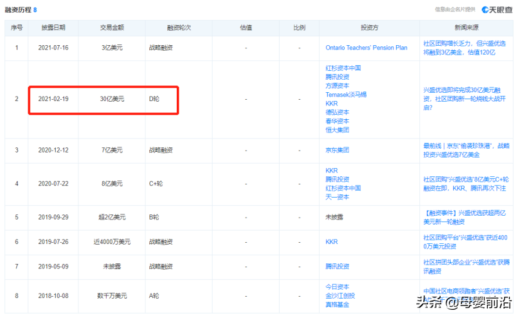Open news link 社区拼团头部企业兴盛优选获腾讯融资
The width and height of the screenshot is (521, 318).
tap(466, 267)
